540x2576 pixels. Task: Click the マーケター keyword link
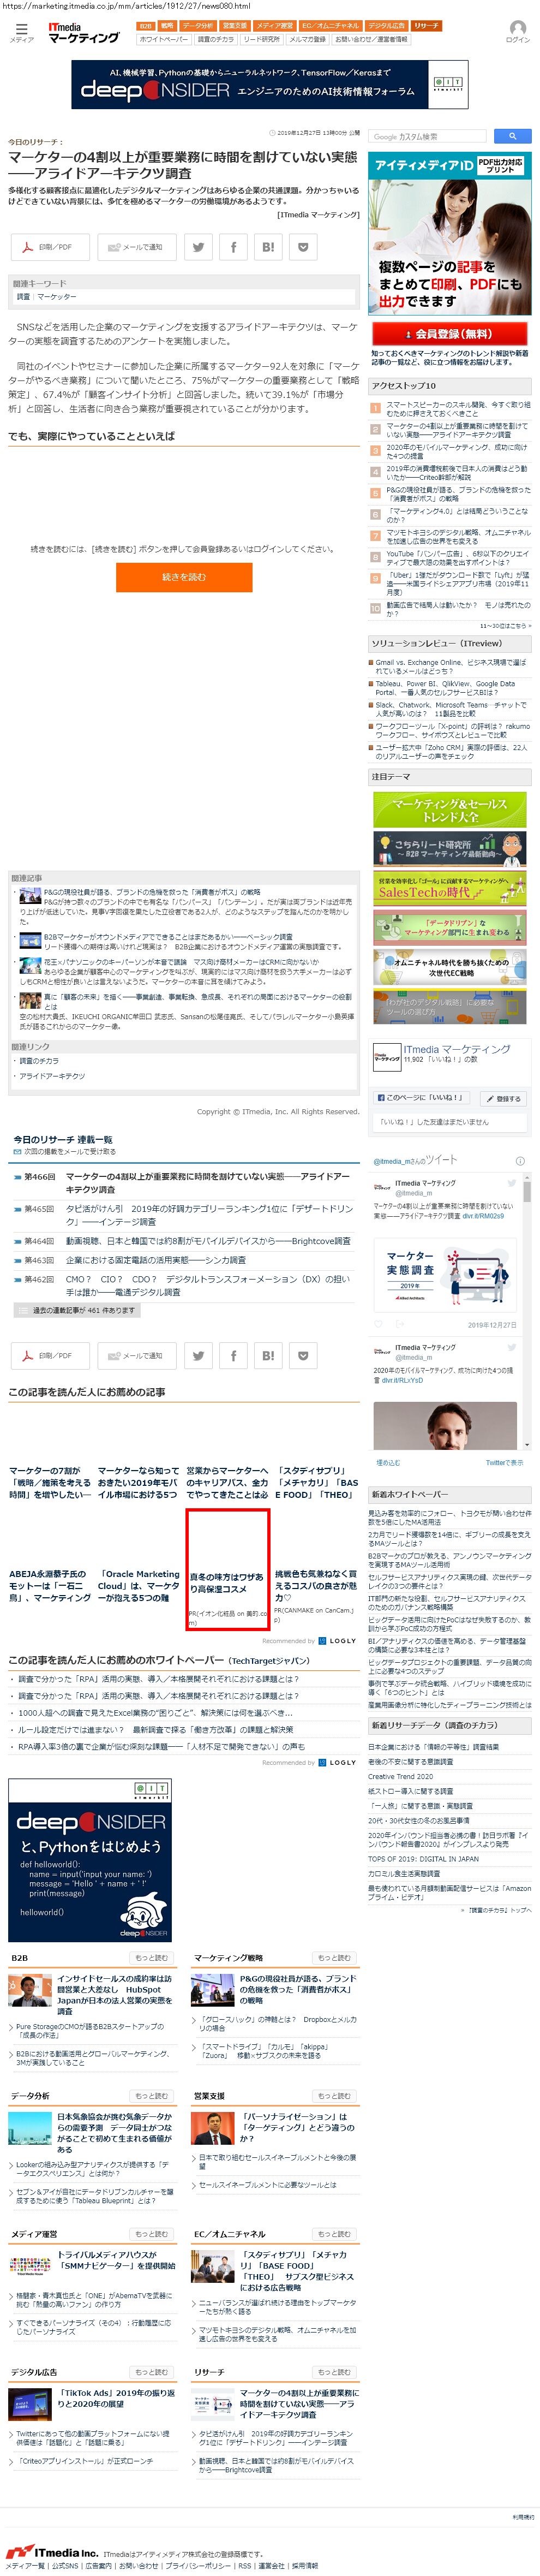pos(56,297)
